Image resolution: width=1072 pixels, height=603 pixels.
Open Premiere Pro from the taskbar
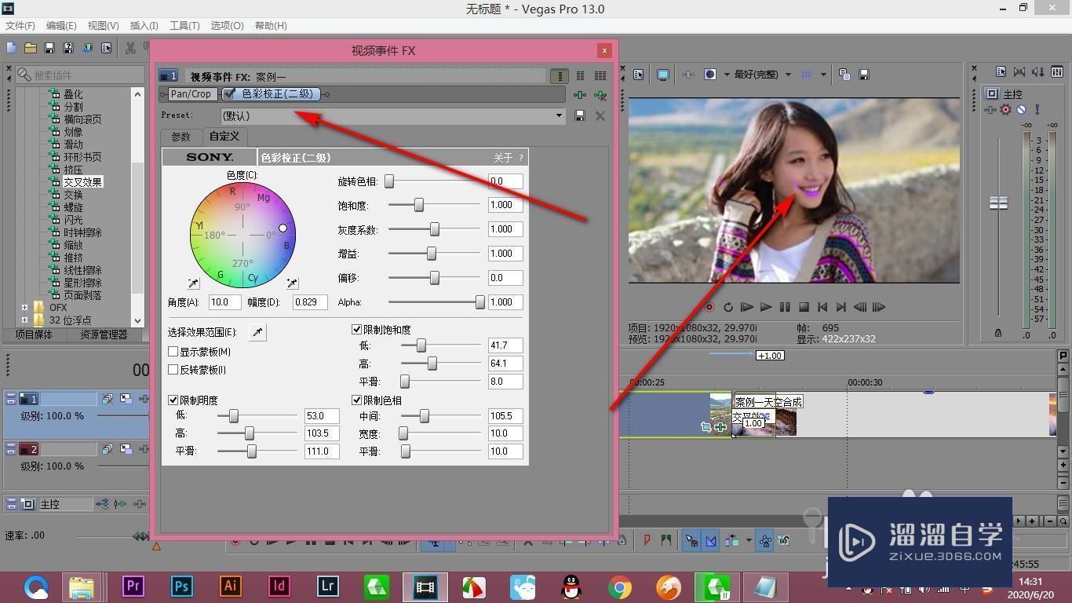133,586
